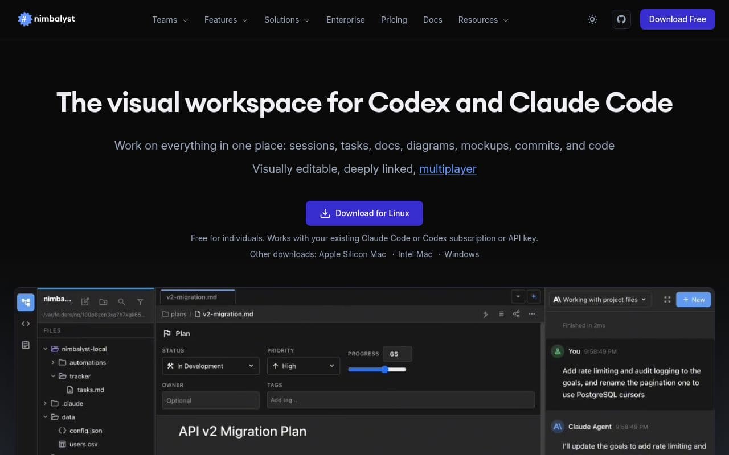This screenshot has height=455, width=729.
Task: Select the file tree sidebar icon
Action: [x=26, y=303]
